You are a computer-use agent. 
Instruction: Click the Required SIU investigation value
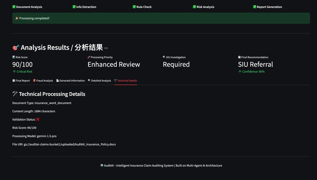[x=176, y=64]
